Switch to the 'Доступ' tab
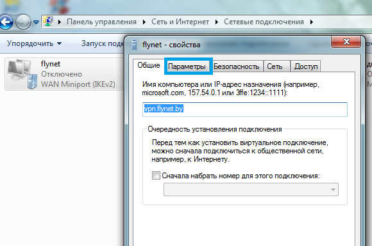Image resolution: width=372 pixels, height=246 pixels. click(x=306, y=66)
